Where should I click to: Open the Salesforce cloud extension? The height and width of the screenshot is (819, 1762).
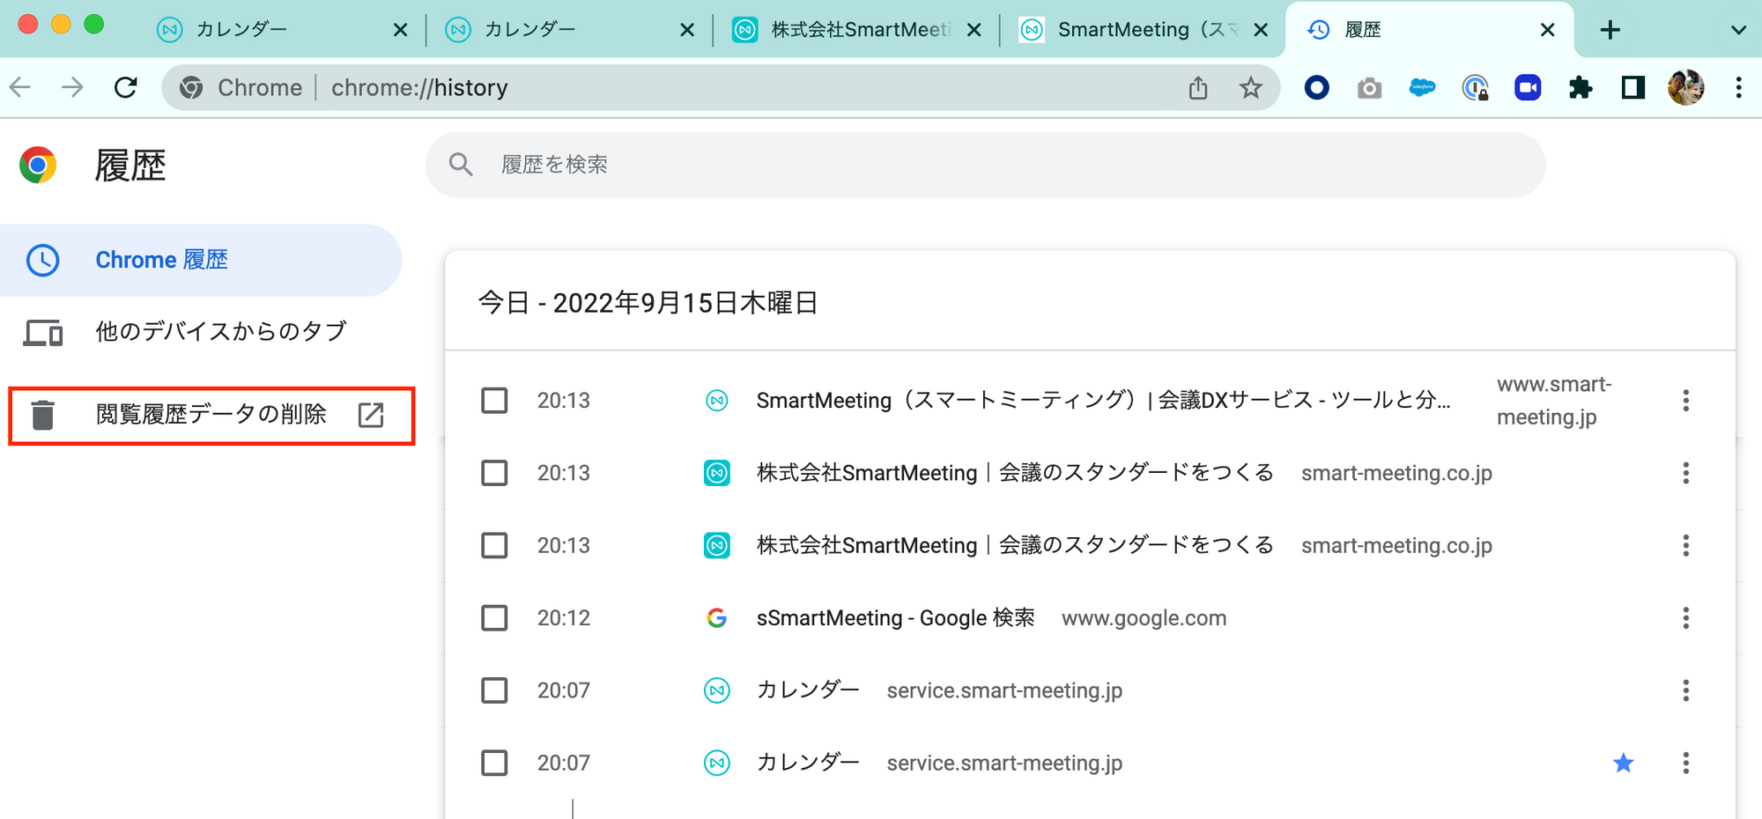point(1422,87)
